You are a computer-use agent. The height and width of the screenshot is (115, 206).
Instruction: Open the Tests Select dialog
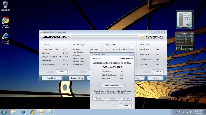pos(62,71)
